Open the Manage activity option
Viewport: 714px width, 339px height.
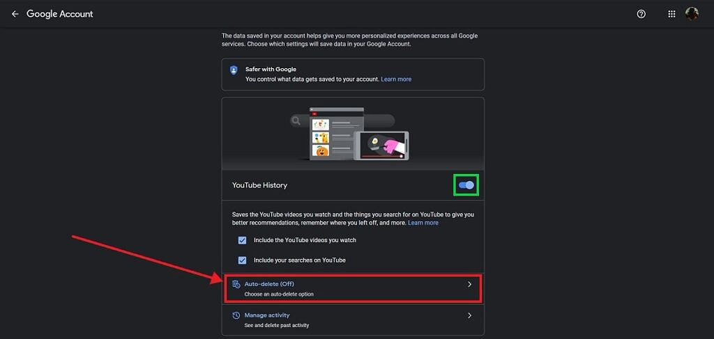click(353, 320)
